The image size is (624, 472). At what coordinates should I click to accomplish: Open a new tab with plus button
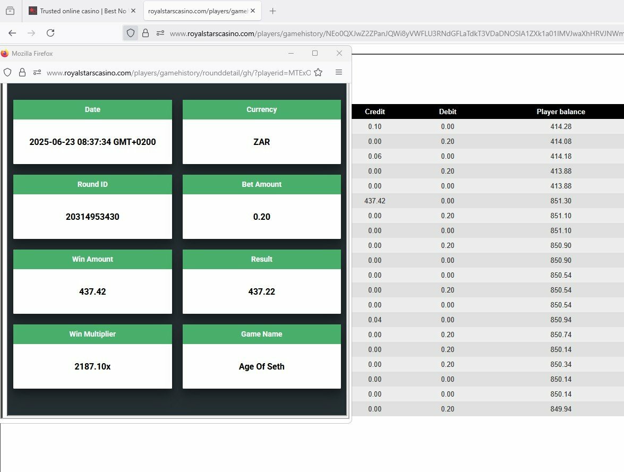point(273,11)
